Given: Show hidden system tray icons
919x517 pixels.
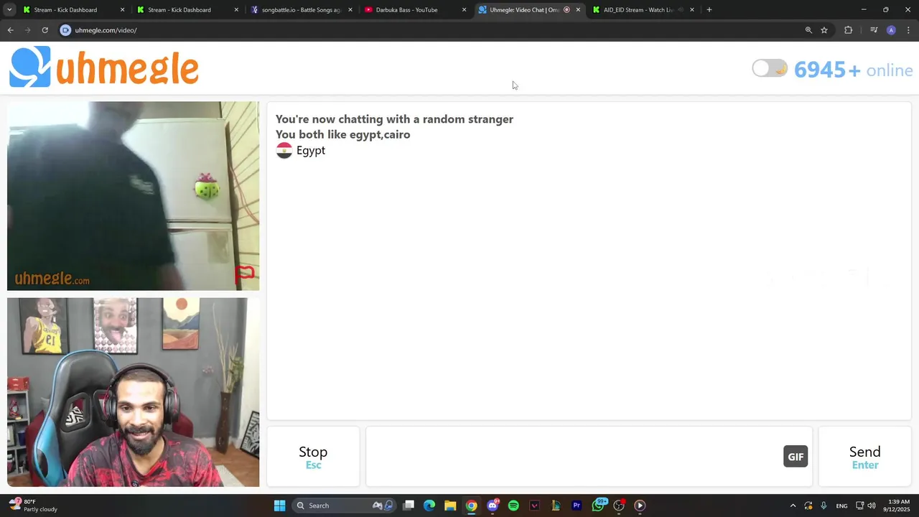Looking at the screenshot, I should [793, 506].
